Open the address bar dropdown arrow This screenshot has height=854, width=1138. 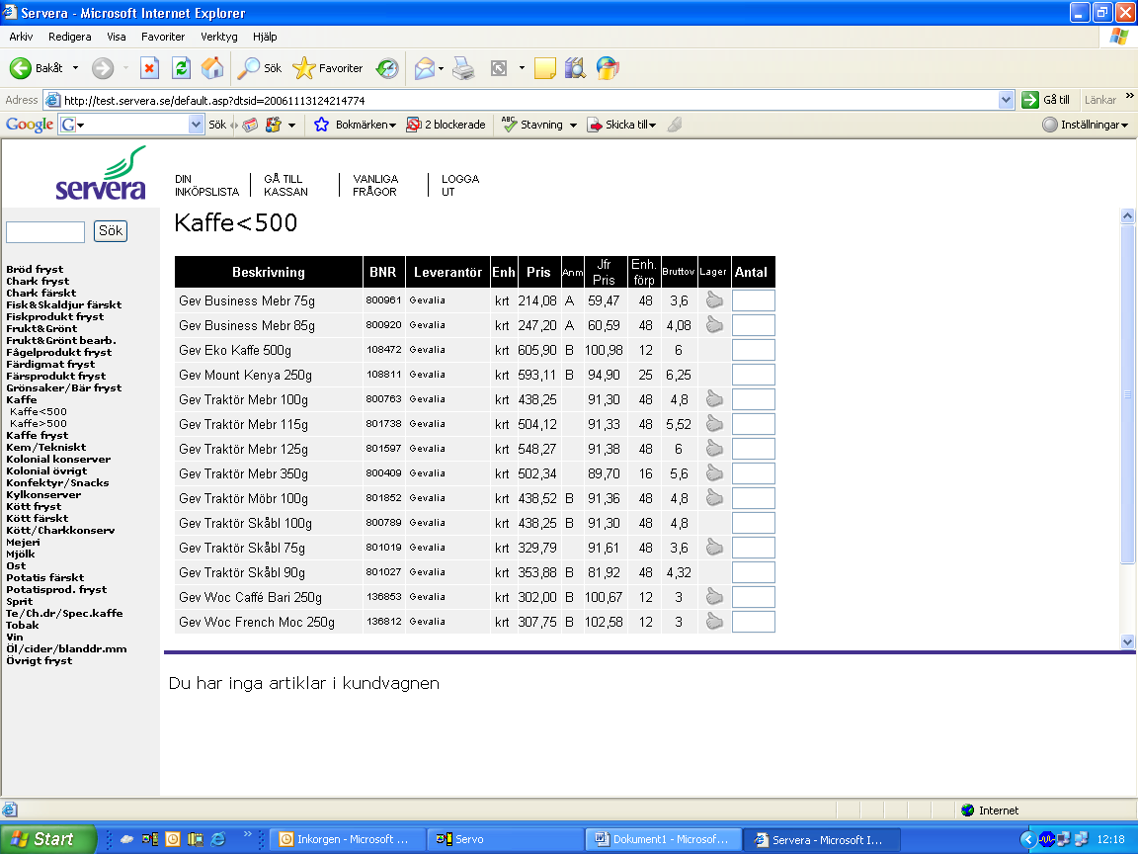tap(1006, 100)
